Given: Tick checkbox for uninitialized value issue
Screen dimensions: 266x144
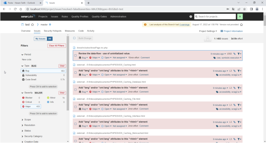Looking at the screenshot, I should tap(76, 55).
